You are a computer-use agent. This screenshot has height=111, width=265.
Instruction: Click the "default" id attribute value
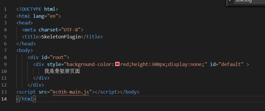[x=231, y=64]
